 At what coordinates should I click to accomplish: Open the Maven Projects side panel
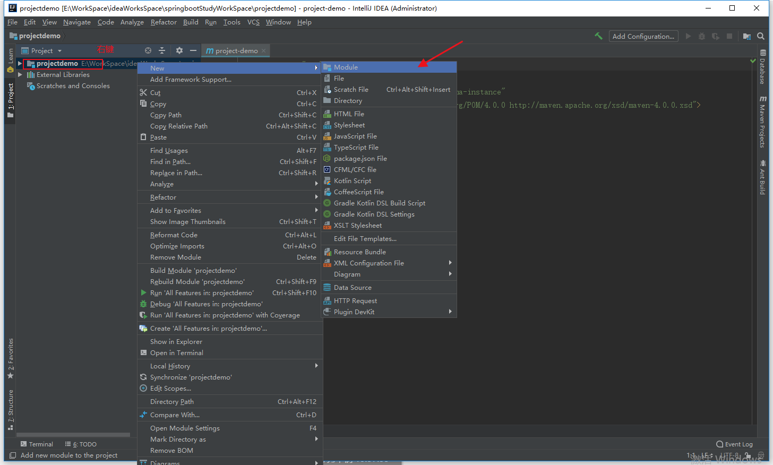click(763, 122)
